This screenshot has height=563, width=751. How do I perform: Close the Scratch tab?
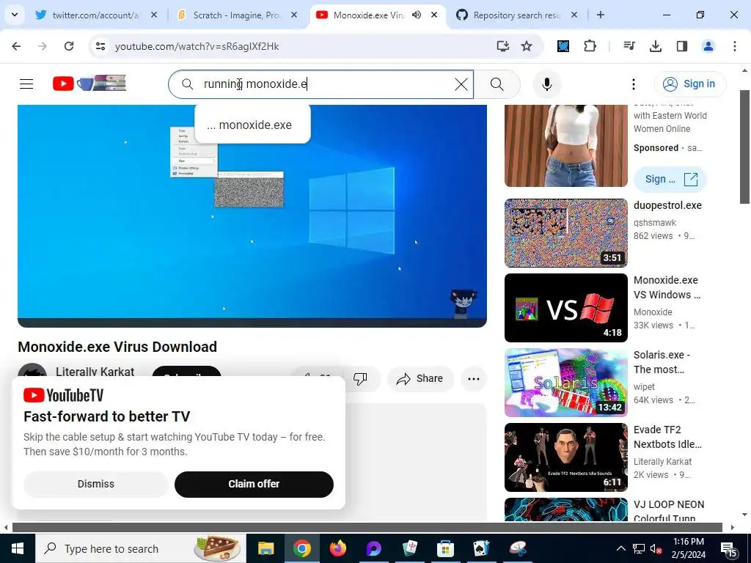click(x=294, y=15)
